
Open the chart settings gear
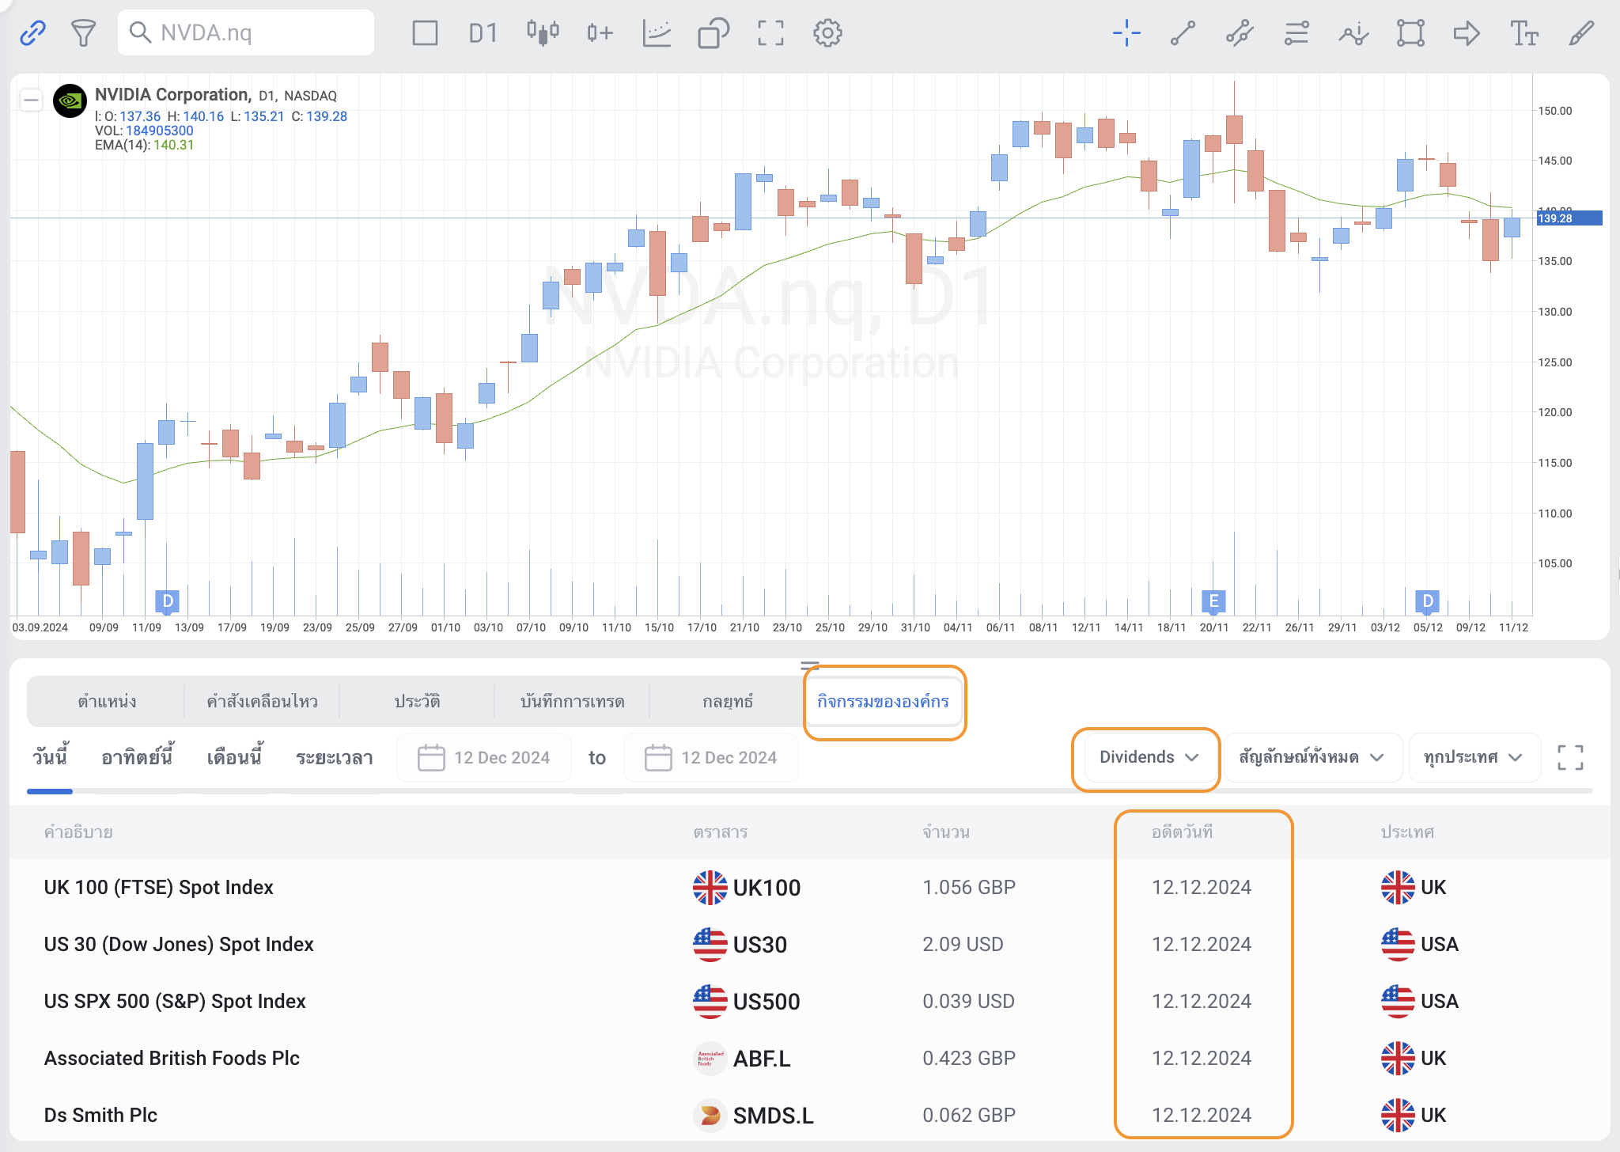[827, 33]
